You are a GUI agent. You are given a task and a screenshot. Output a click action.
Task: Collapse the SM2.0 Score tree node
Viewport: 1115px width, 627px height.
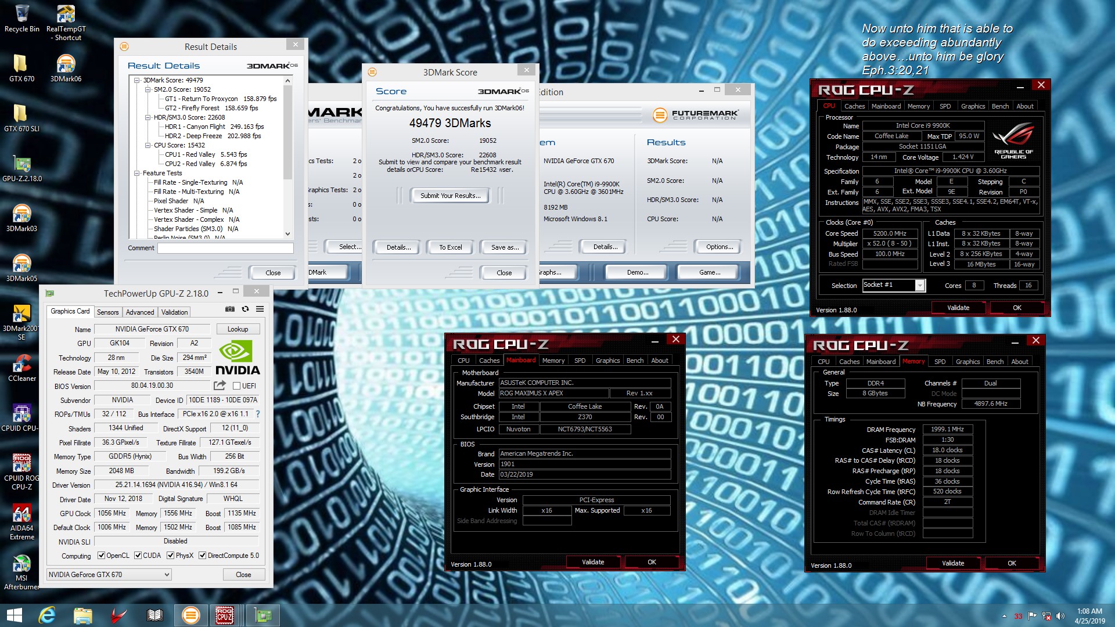click(x=148, y=89)
